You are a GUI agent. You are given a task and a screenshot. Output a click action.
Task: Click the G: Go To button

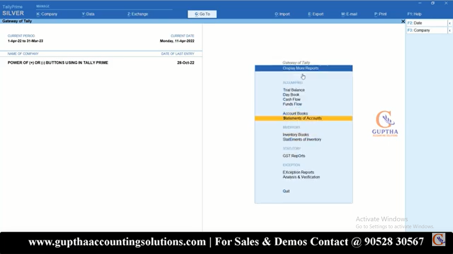click(x=202, y=14)
